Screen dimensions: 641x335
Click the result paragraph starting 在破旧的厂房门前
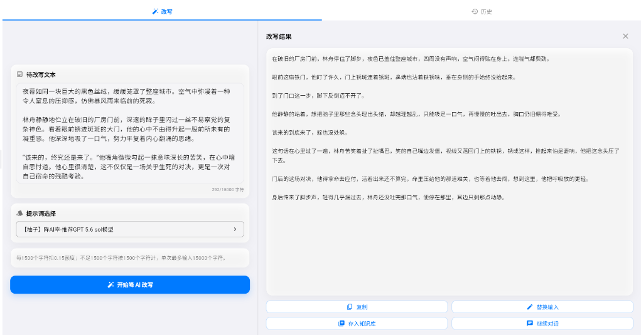pos(411,59)
